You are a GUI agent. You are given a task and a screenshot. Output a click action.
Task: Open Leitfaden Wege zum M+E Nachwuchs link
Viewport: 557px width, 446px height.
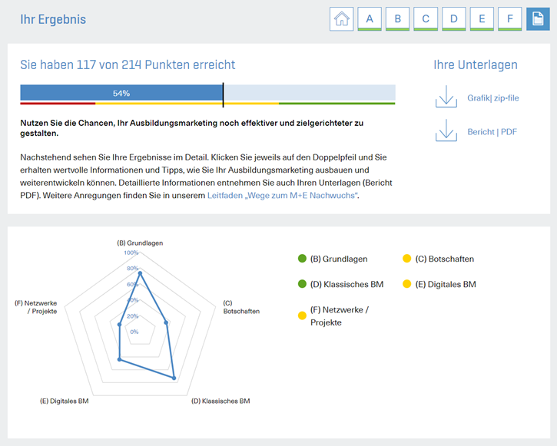tap(283, 196)
